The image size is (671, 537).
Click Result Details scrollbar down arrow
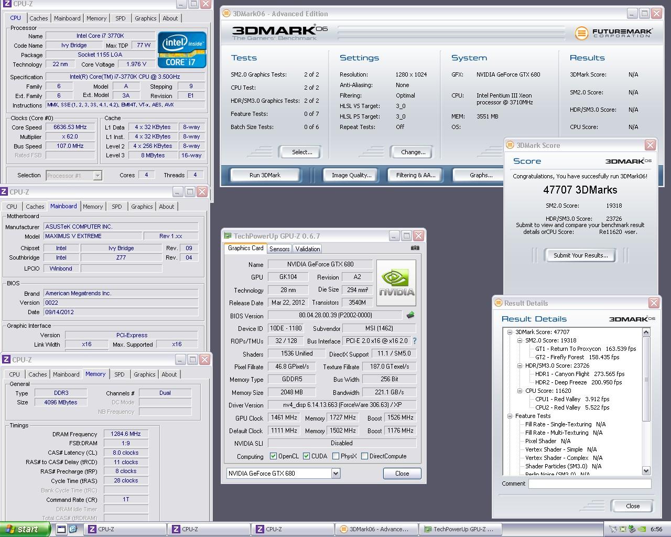pos(646,471)
